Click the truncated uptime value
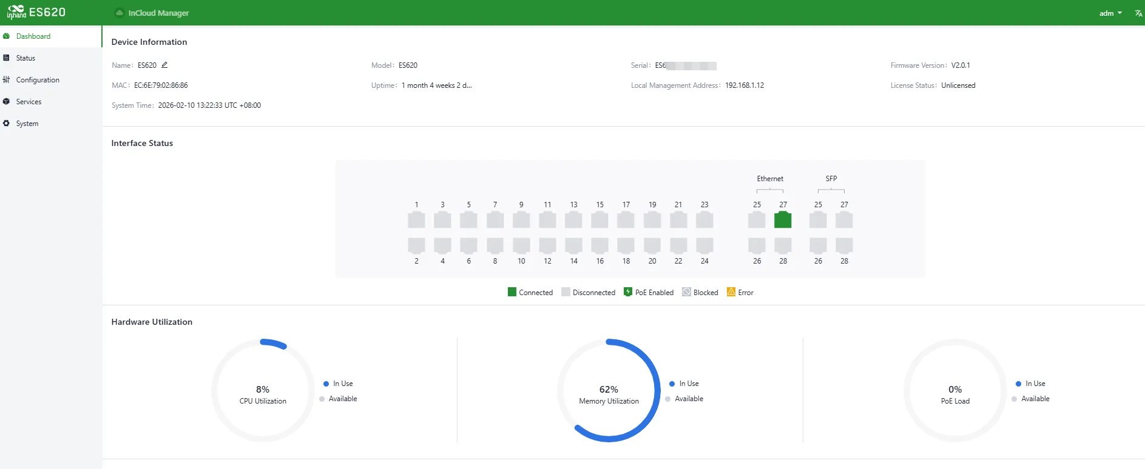The image size is (1145, 469). click(436, 85)
